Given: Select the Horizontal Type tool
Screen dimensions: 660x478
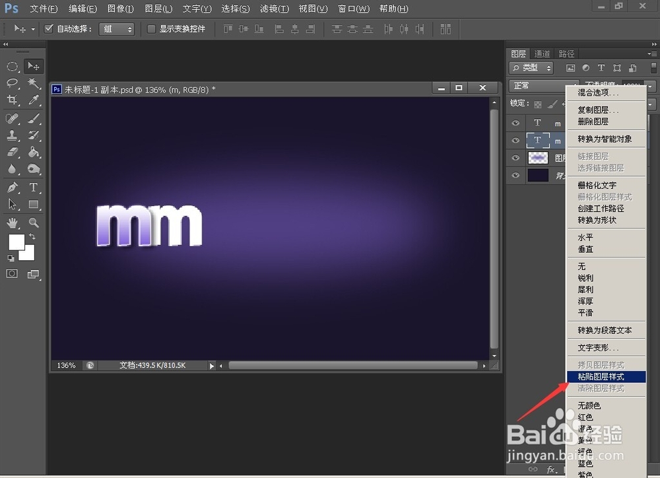Looking at the screenshot, I should coord(33,188).
